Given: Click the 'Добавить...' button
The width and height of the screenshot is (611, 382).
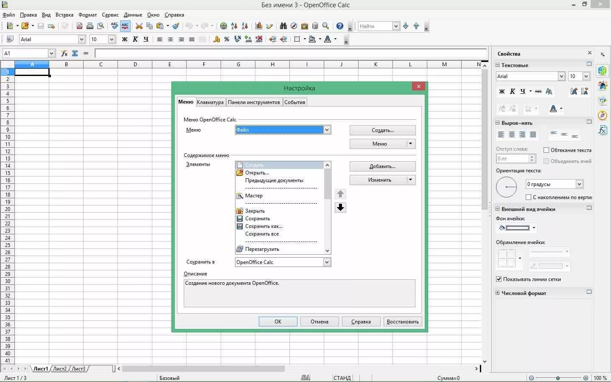Looking at the screenshot, I should coord(383,166).
